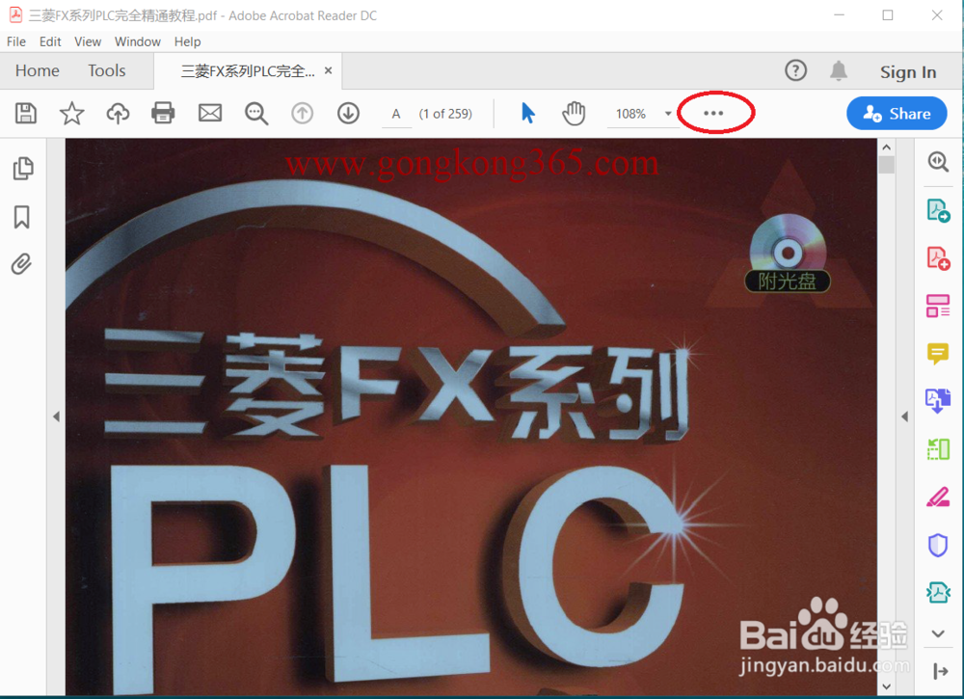The height and width of the screenshot is (699, 964).
Task: Send file by email envelope icon
Action: [x=209, y=113]
